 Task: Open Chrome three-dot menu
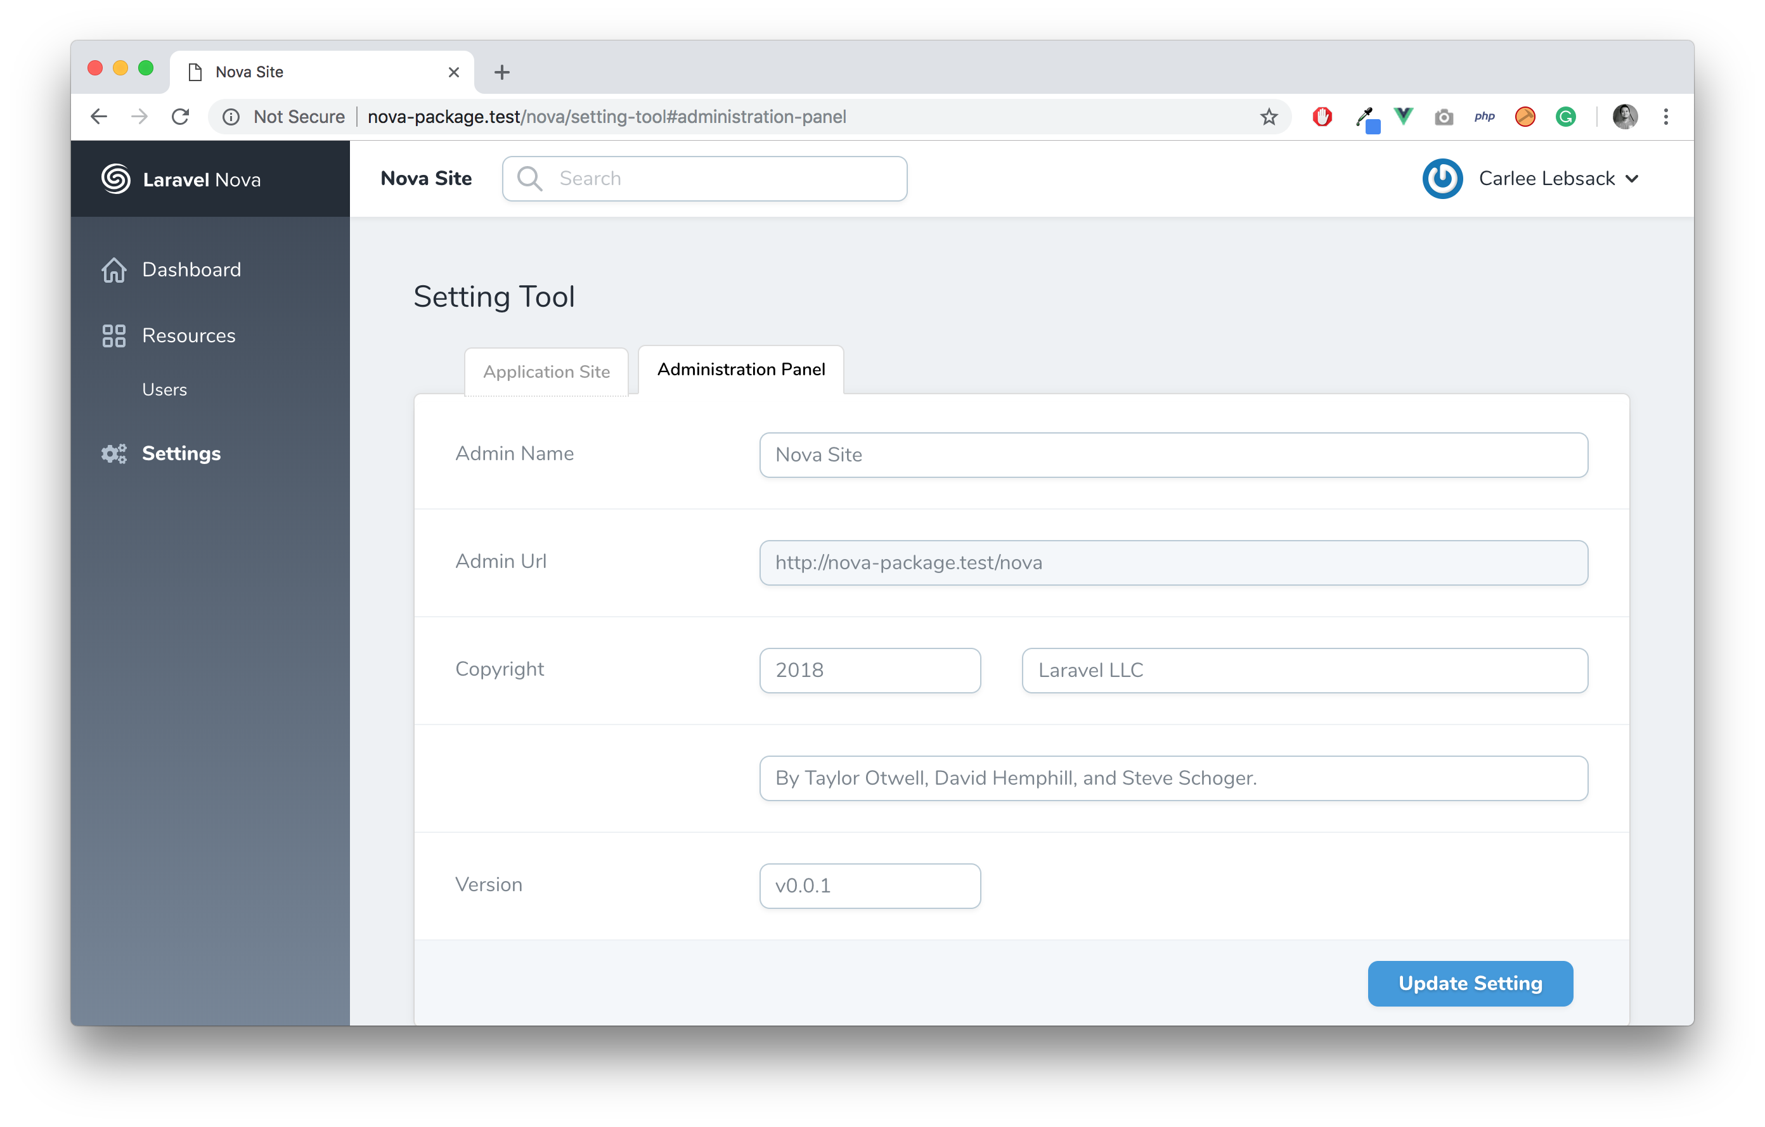tap(1665, 117)
